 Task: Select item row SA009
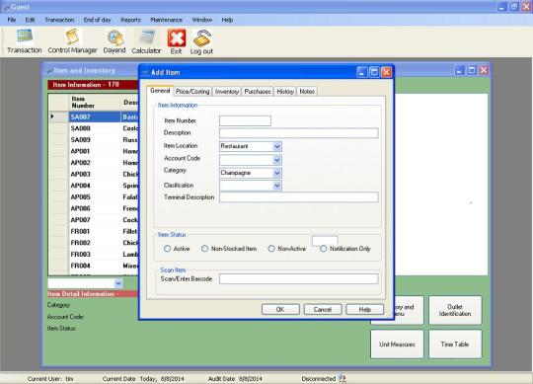[94, 139]
